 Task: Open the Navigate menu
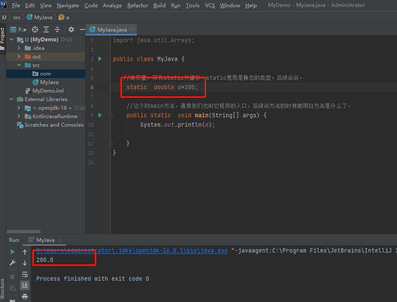(x=68, y=5)
